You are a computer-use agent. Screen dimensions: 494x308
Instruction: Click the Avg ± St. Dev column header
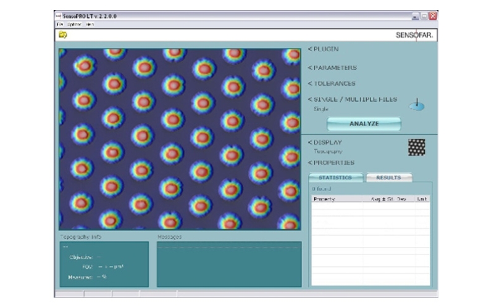[x=388, y=199]
